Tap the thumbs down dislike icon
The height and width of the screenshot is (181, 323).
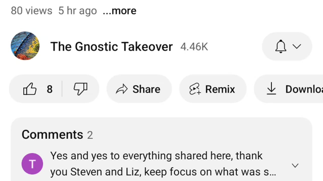[x=80, y=89]
